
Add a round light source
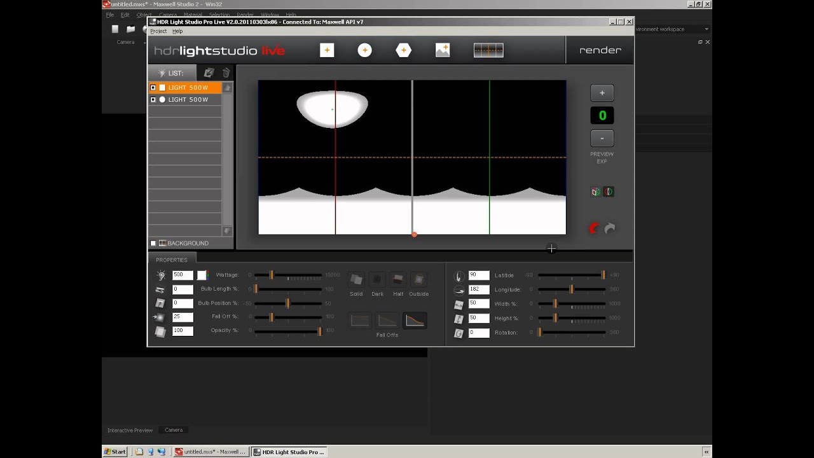[364, 50]
